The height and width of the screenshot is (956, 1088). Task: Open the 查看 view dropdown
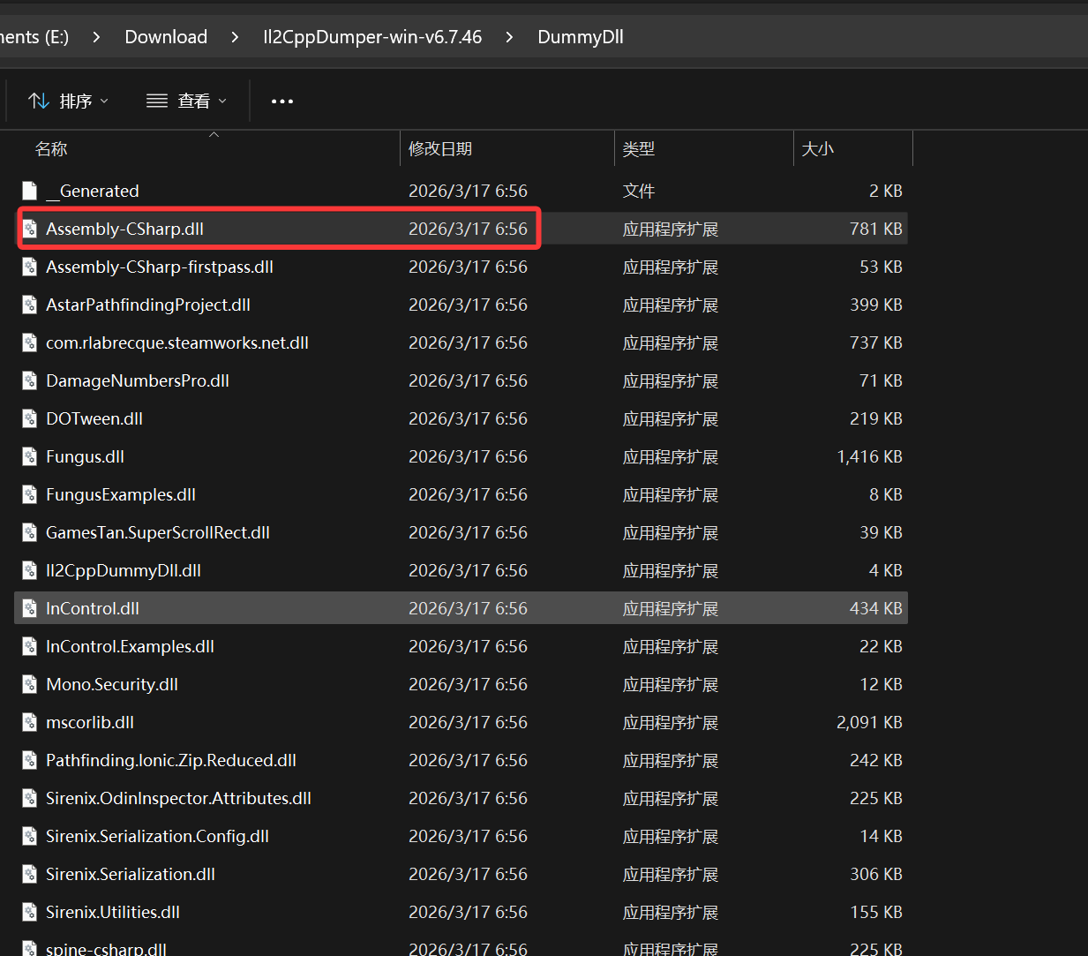tap(186, 102)
